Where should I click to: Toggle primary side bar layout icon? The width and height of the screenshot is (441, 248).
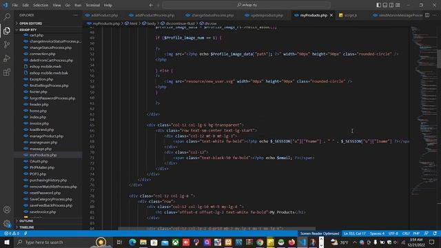tap(378, 5)
